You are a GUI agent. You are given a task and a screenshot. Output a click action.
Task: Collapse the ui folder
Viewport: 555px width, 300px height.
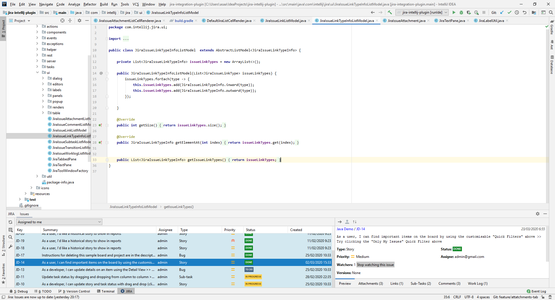coord(37,72)
